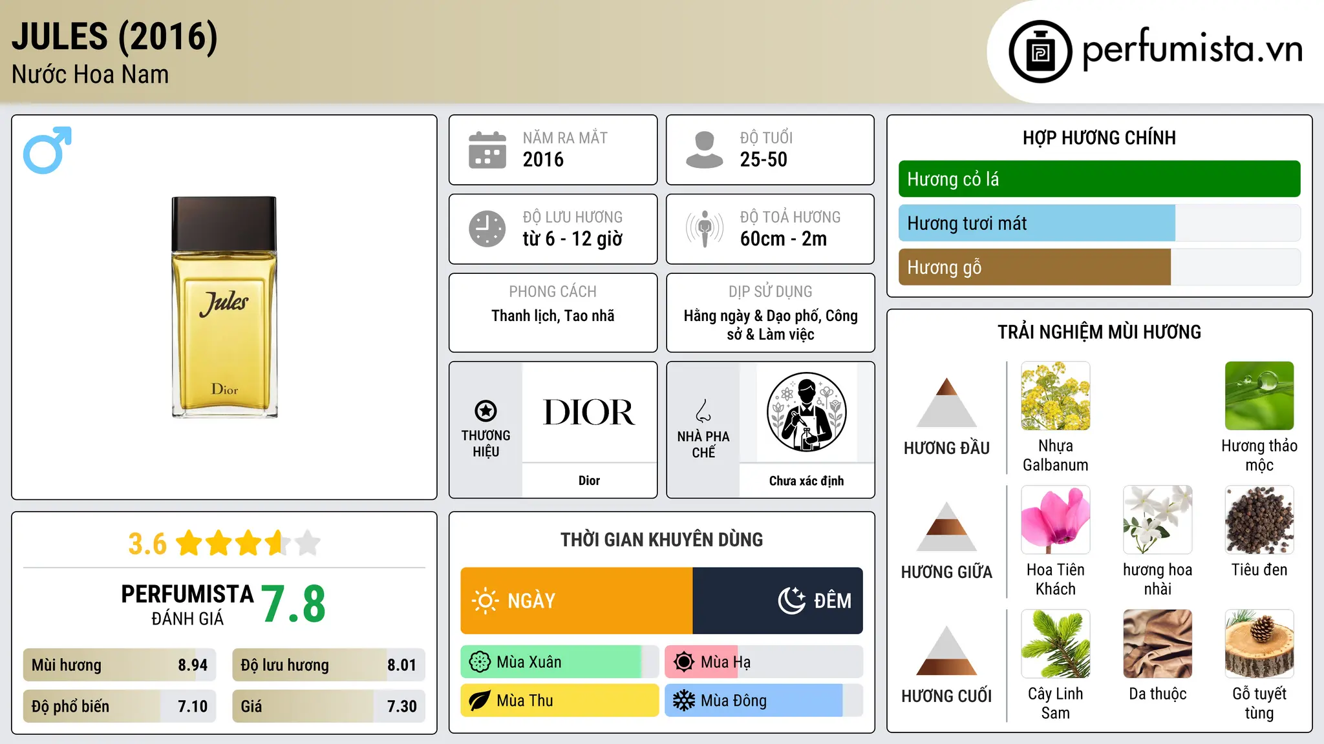Click the sun icon next to Ngày
Image resolution: width=1324 pixels, height=744 pixels.
click(485, 601)
